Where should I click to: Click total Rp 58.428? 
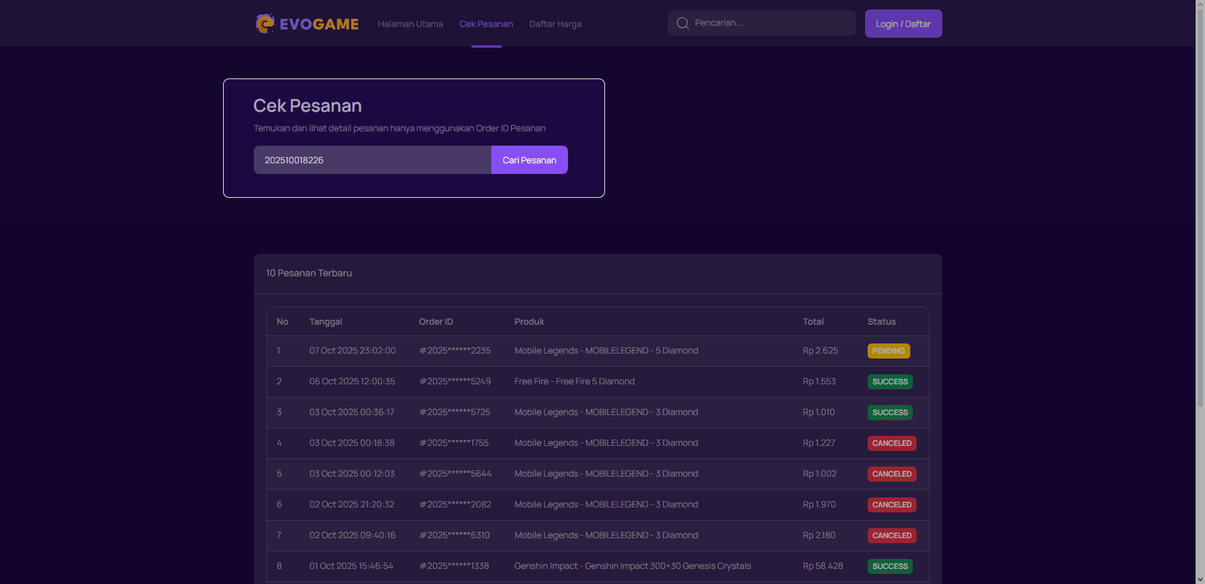[x=822, y=566]
